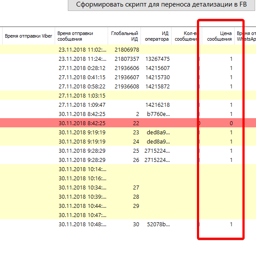256x263 pixels.
Task: Sort by Время отправки Viber column header
Action: (28, 36)
